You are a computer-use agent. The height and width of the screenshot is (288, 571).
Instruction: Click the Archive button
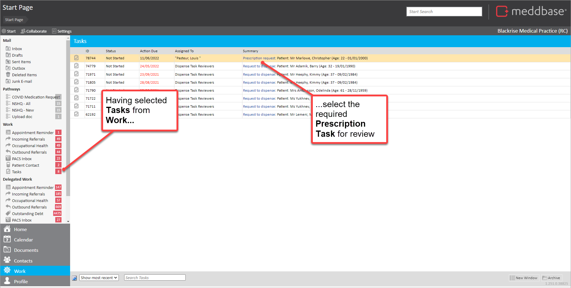(551, 278)
